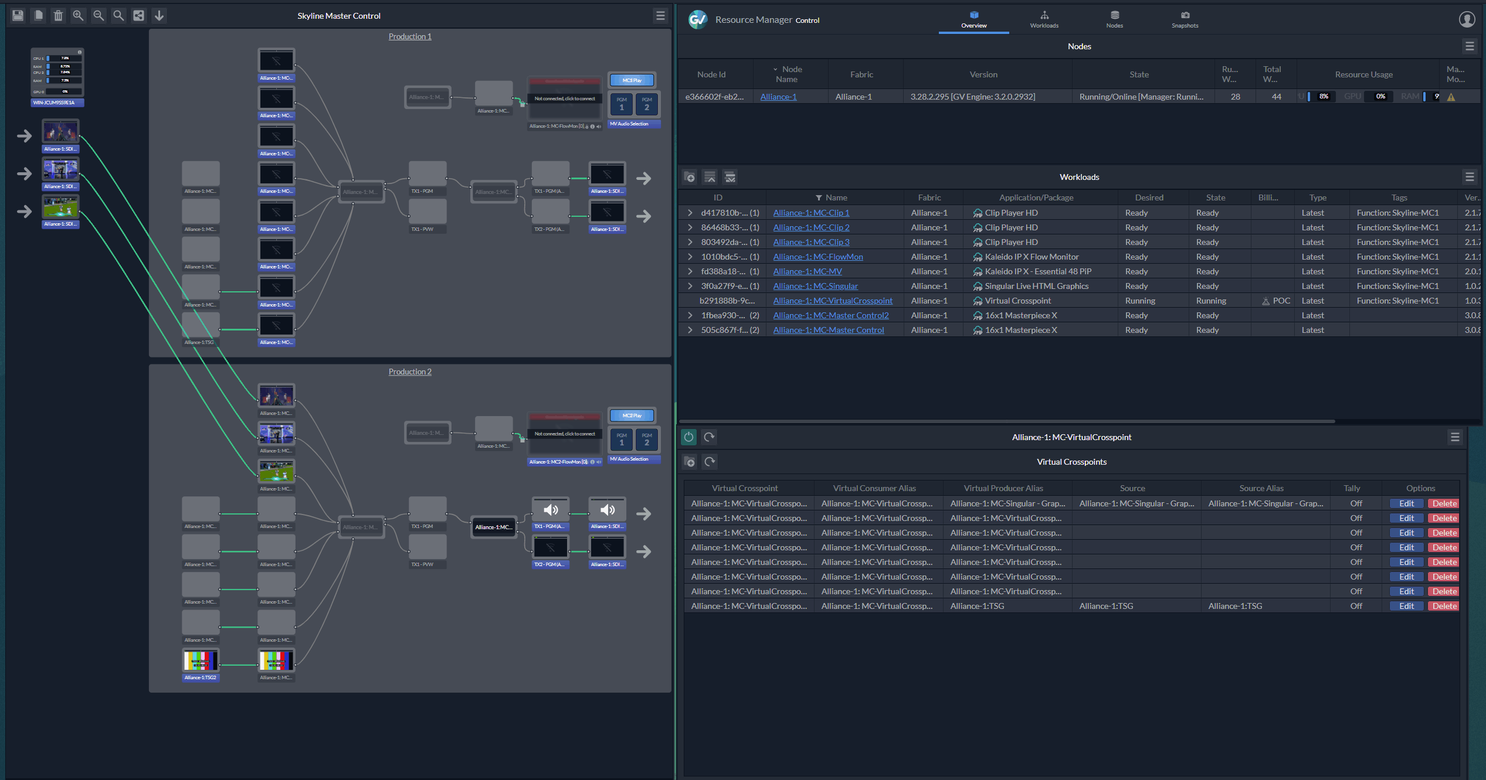The width and height of the screenshot is (1486, 780).
Task: Click the share icon in toolbar
Action: (138, 15)
